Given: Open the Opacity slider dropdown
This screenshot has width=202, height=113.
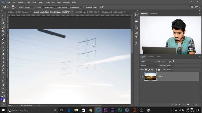Looking at the screenshot, I should click(x=173, y=66).
